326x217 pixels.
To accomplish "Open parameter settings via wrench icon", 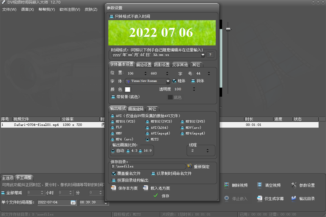I will pos(294,185).
